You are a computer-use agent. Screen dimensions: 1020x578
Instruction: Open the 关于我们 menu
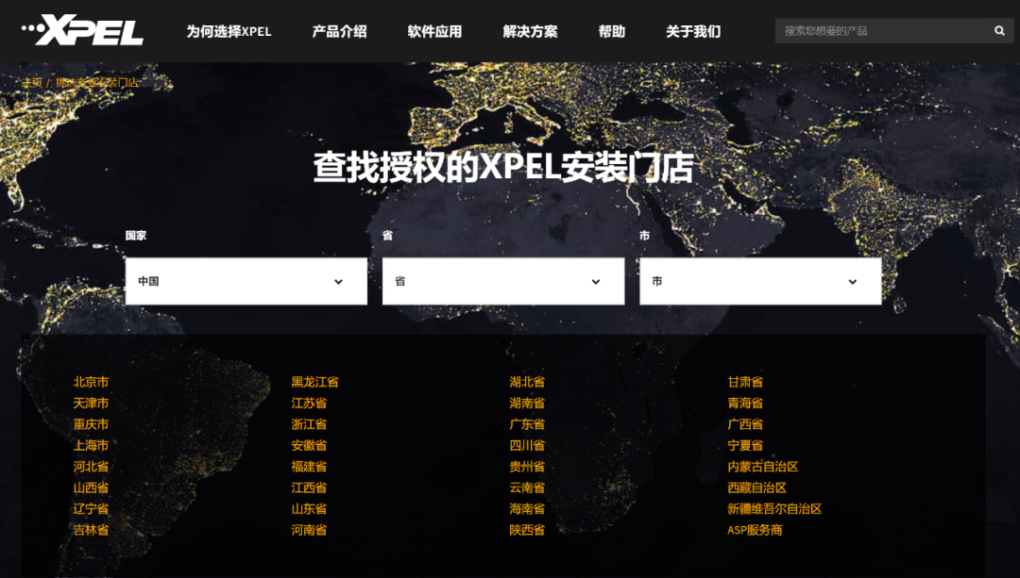(693, 31)
